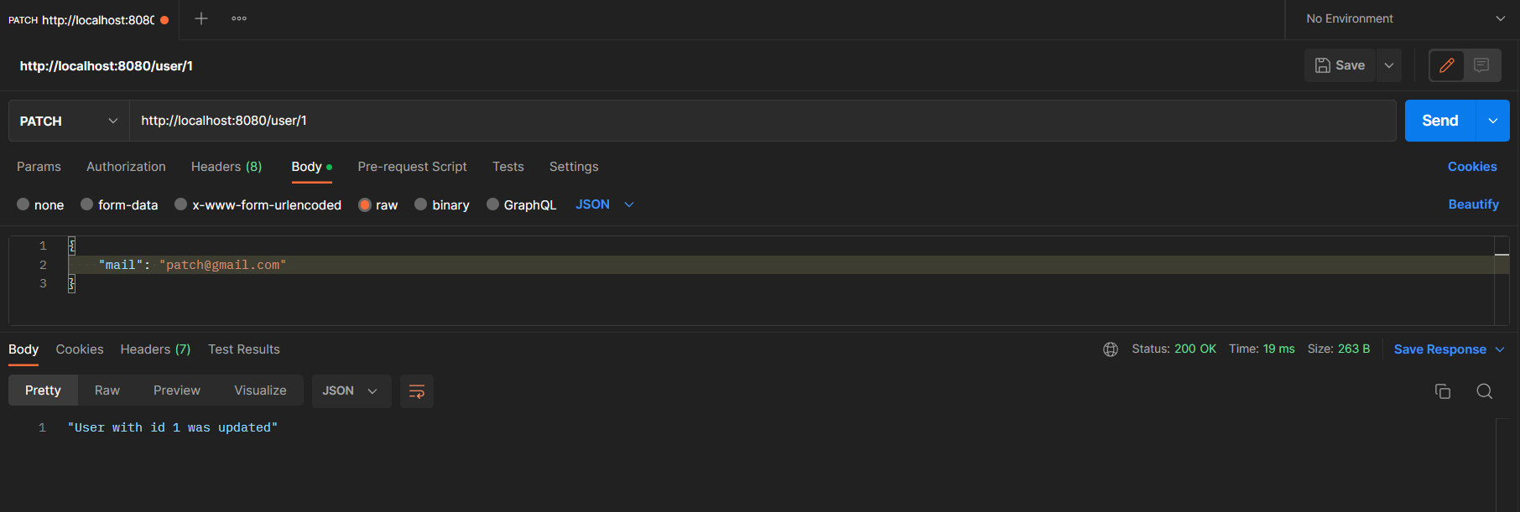The height and width of the screenshot is (512, 1520).
Task: Open the Pre-request Script tab
Action: 412,167
